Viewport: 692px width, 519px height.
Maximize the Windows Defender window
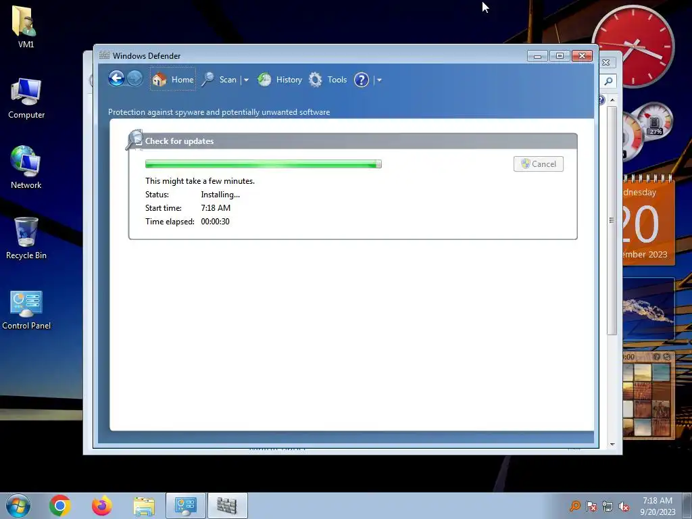[x=560, y=56]
